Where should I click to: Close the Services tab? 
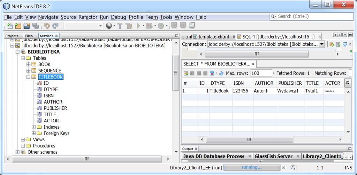coord(56,36)
